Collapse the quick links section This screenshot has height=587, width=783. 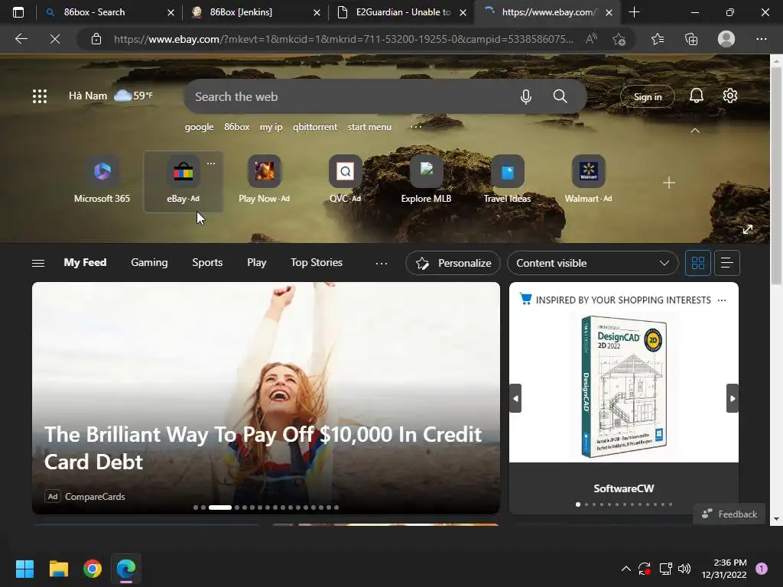click(x=694, y=131)
